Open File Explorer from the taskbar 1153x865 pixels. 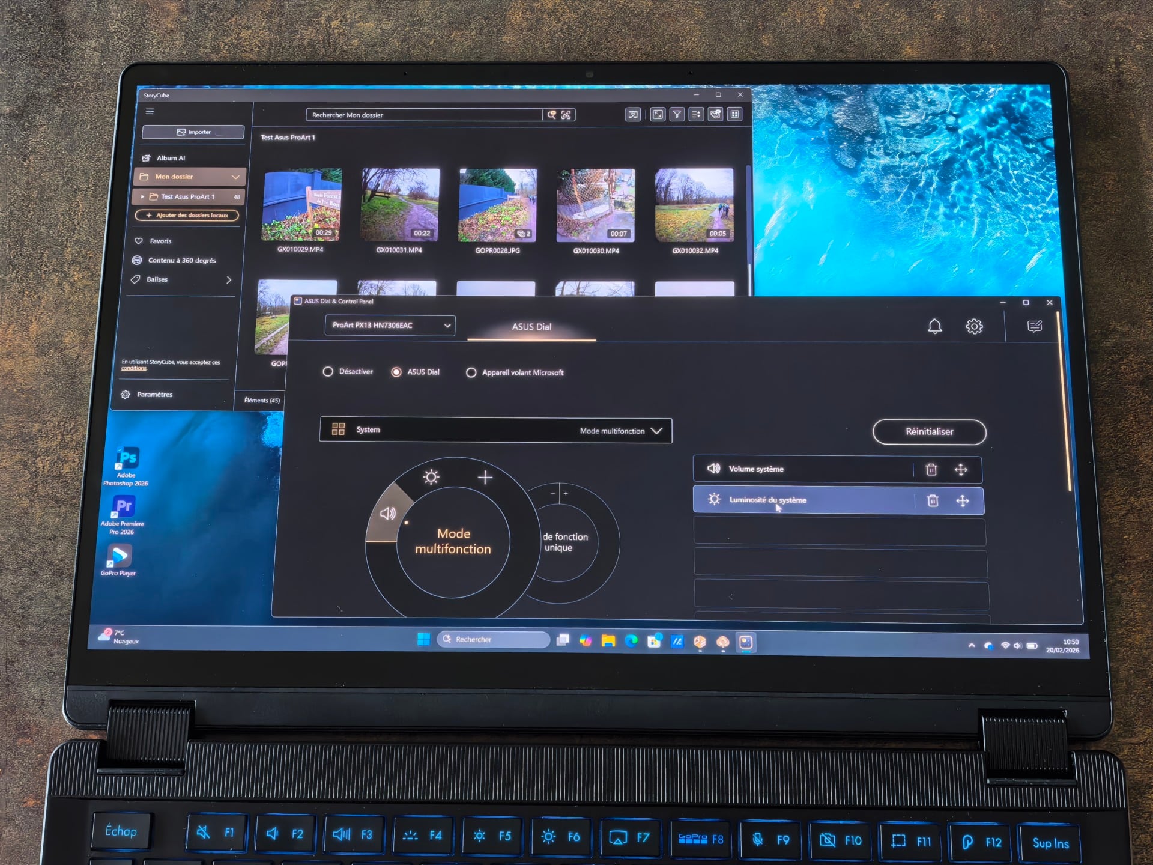tap(608, 640)
